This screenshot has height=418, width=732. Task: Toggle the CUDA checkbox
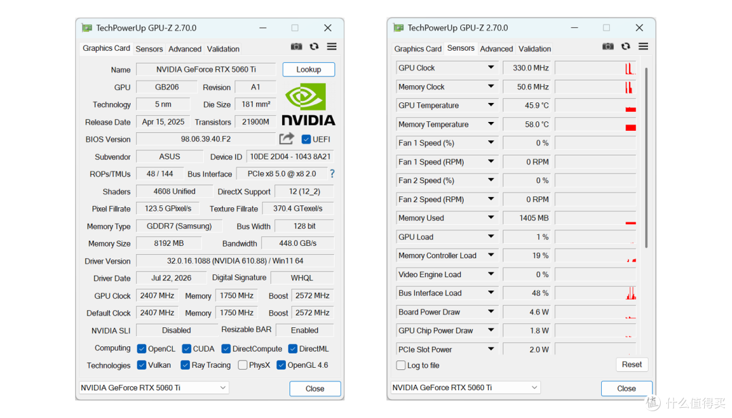click(x=186, y=349)
